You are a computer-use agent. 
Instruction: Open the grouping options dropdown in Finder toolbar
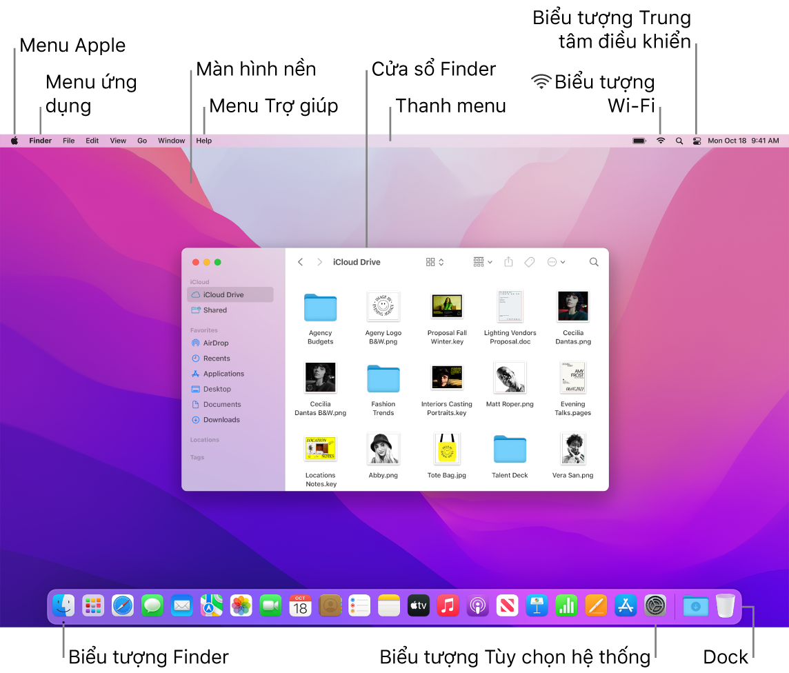pyautogui.click(x=482, y=262)
